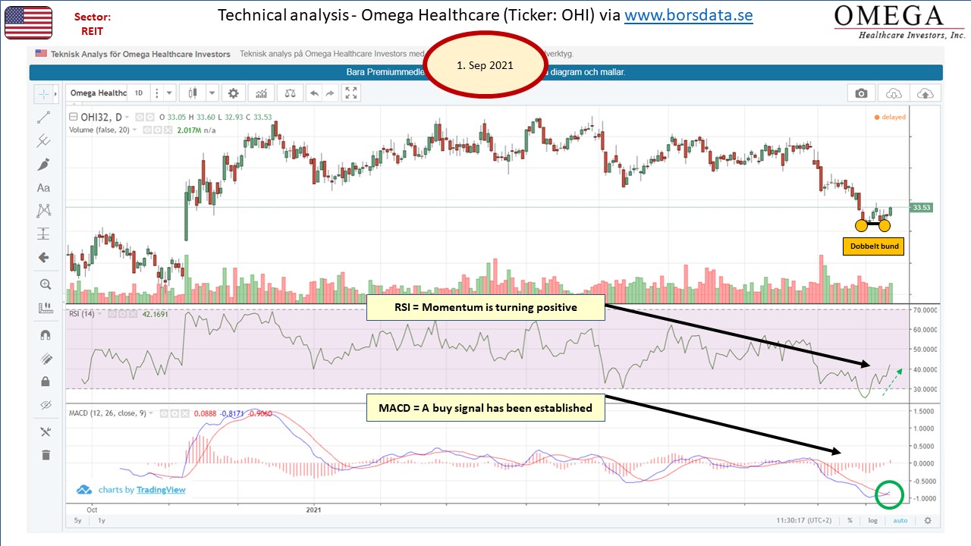Select the 5y time range
971x546 pixels.
(78, 521)
